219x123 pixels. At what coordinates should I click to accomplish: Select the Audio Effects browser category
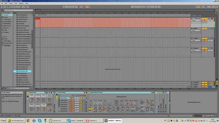[x=8, y=22]
